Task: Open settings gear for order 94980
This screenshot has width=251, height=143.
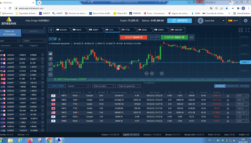Action: click(x=228, y=121)
